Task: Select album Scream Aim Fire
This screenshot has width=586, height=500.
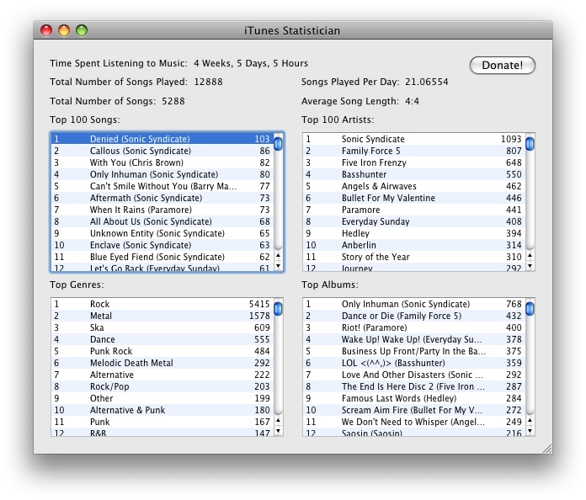Action: click(x=414, y=410)
